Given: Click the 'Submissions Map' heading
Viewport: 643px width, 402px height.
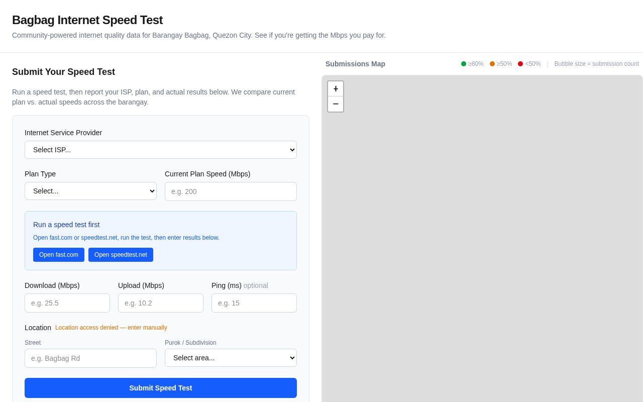Looking at the screenshot, I should [x=355, y=64].
